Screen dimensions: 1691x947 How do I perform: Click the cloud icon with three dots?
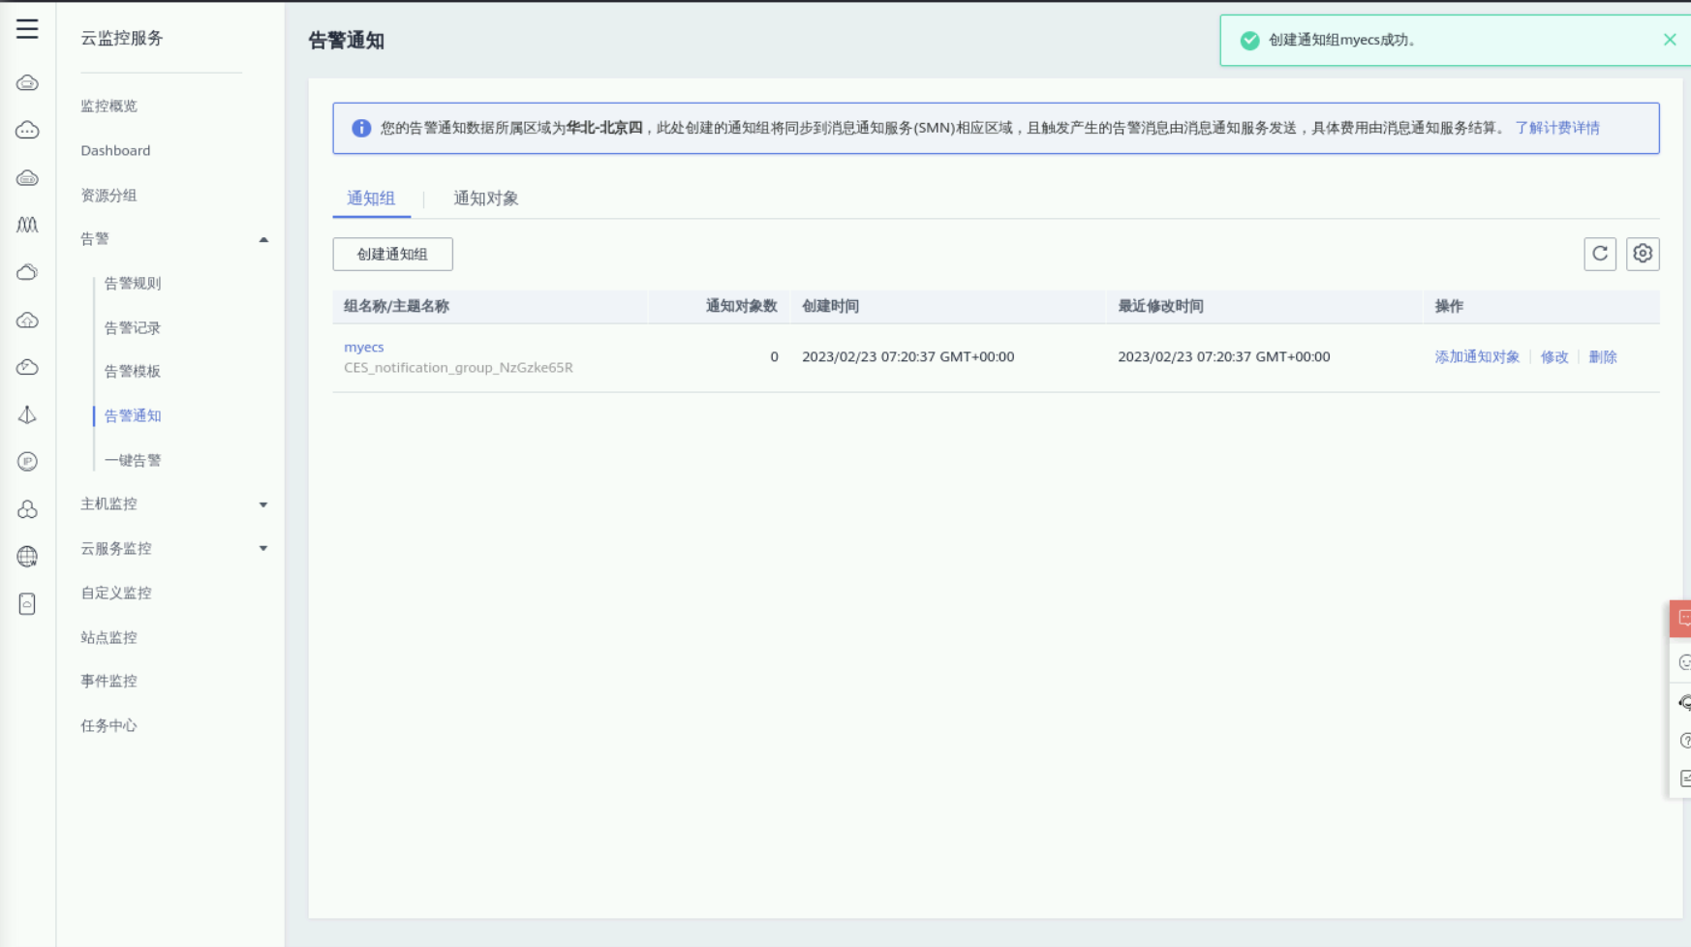(x=27, y=131)
